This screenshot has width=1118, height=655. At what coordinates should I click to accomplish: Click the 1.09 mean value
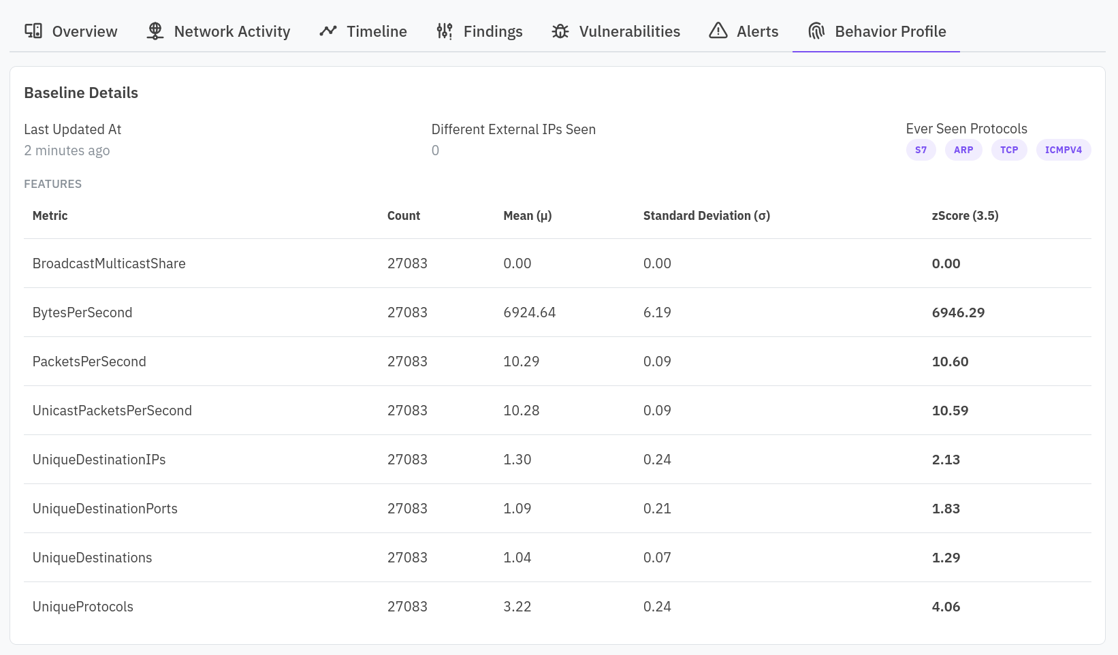[x=517, y=509]
